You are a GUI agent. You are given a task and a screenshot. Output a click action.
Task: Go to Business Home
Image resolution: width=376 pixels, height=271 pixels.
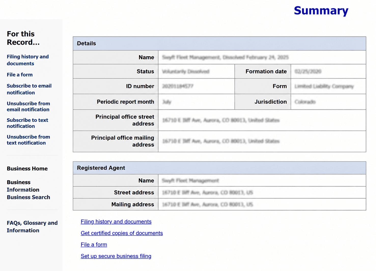[27, 168]
